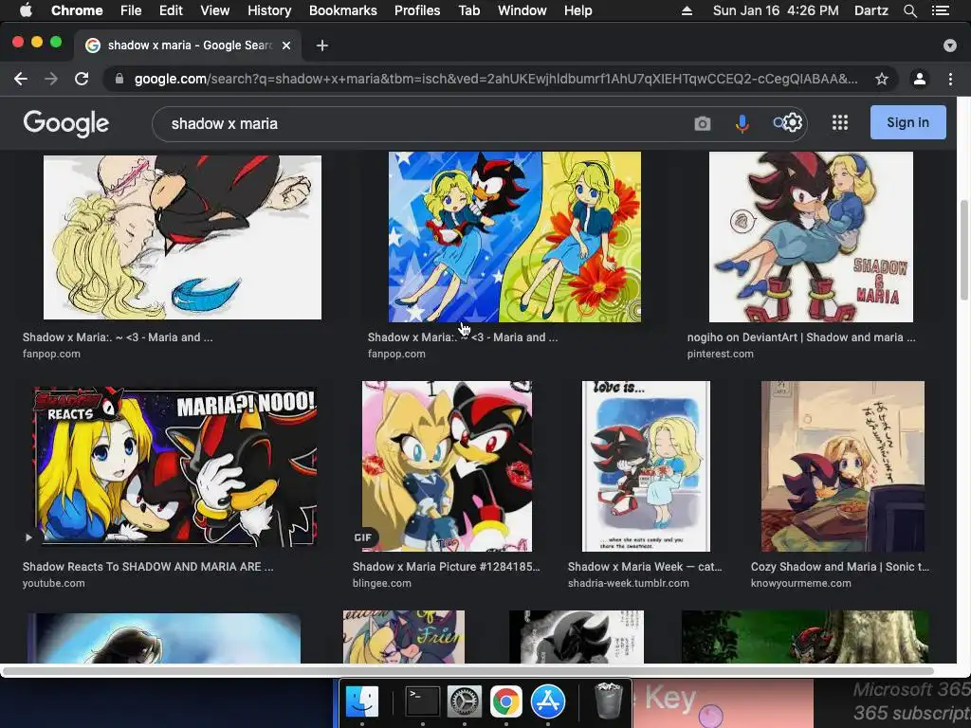The image size is (971, 728).
Task: Open the shadria-week.tumblr.com source link
Action: coord(628,583)
